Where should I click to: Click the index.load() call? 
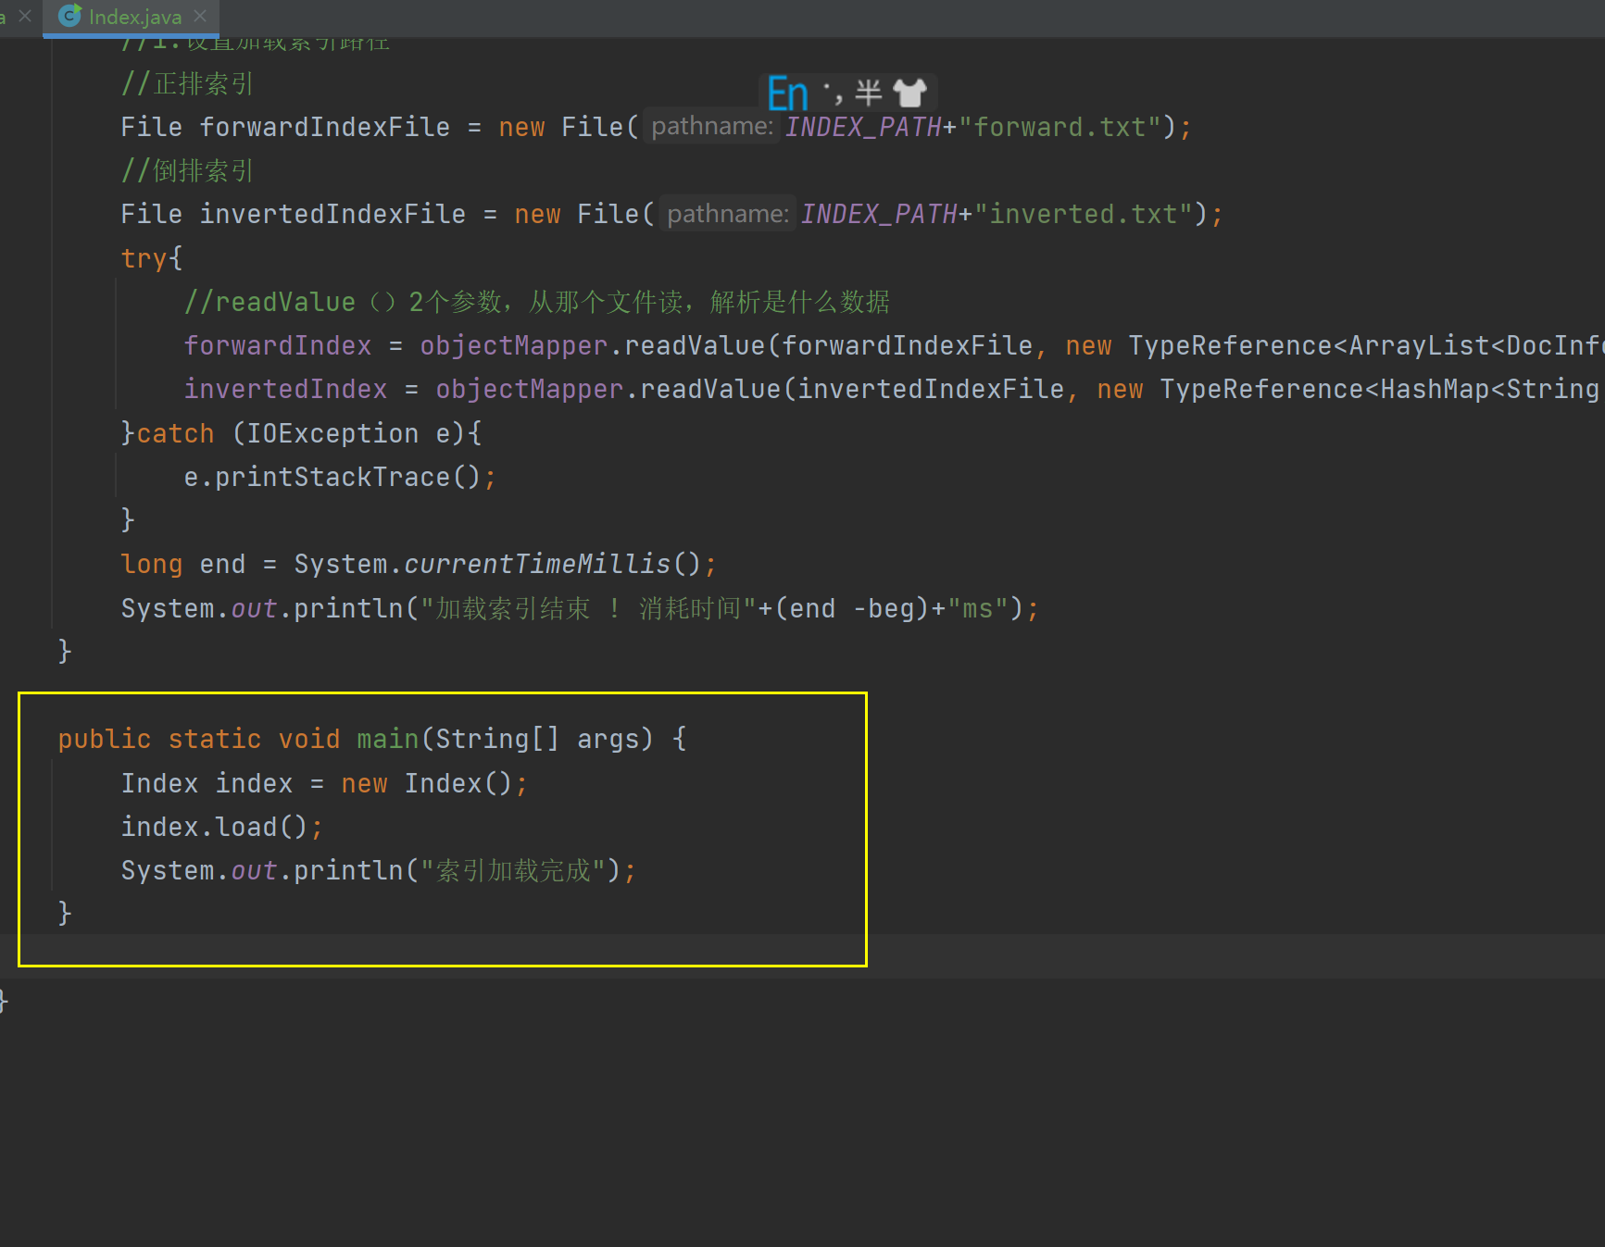pos(214,827)
